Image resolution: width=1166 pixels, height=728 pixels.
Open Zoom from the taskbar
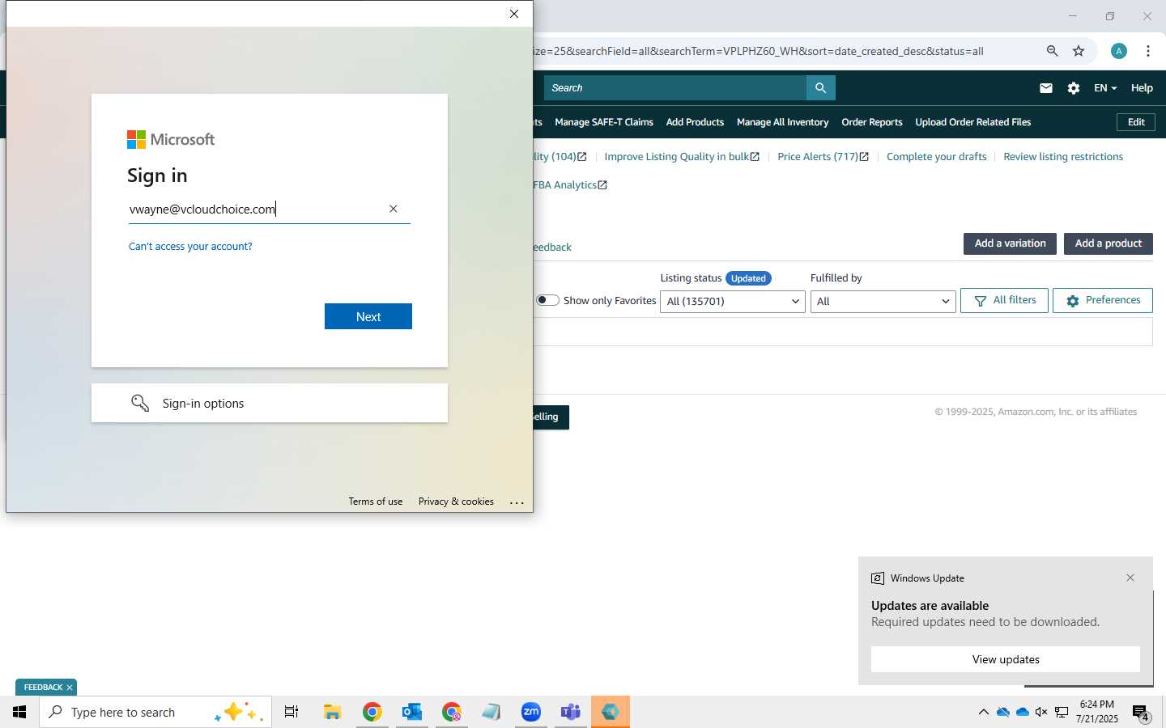point(531,712)
